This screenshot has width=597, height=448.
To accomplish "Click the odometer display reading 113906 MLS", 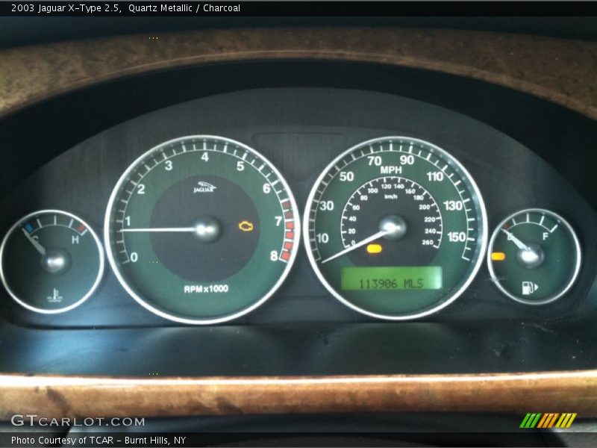I will pyautogui.click(x=391, y=278).
